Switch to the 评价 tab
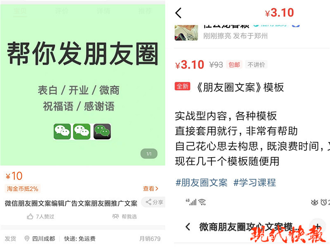The width and height of the screenshot is (330, 247). (x=61, y=11)
